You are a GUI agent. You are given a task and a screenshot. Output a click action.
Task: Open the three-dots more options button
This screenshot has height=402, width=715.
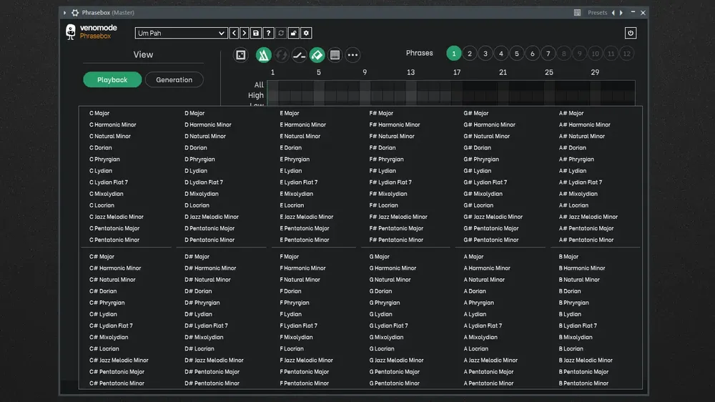pos(352,55)
